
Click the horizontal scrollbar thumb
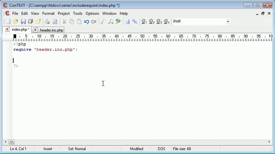pos(12,142)
